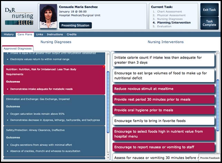Deselect Encourage to report nausea or vomiting
This screenshot has width=222, height=163.
click(x=164, y=147)
